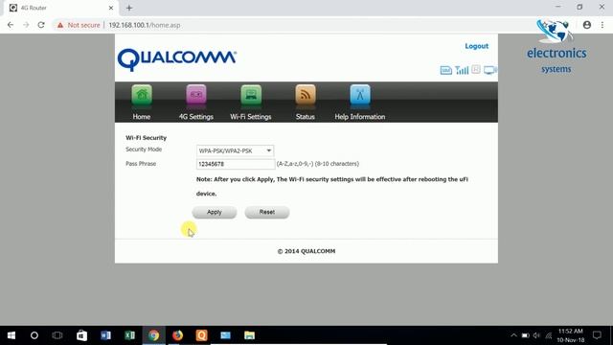
Task: Open network settings from the tray
Action: pos(549,335)
